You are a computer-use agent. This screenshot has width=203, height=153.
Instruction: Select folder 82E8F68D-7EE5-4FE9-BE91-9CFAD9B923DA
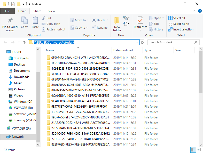[x=78, y=144]
